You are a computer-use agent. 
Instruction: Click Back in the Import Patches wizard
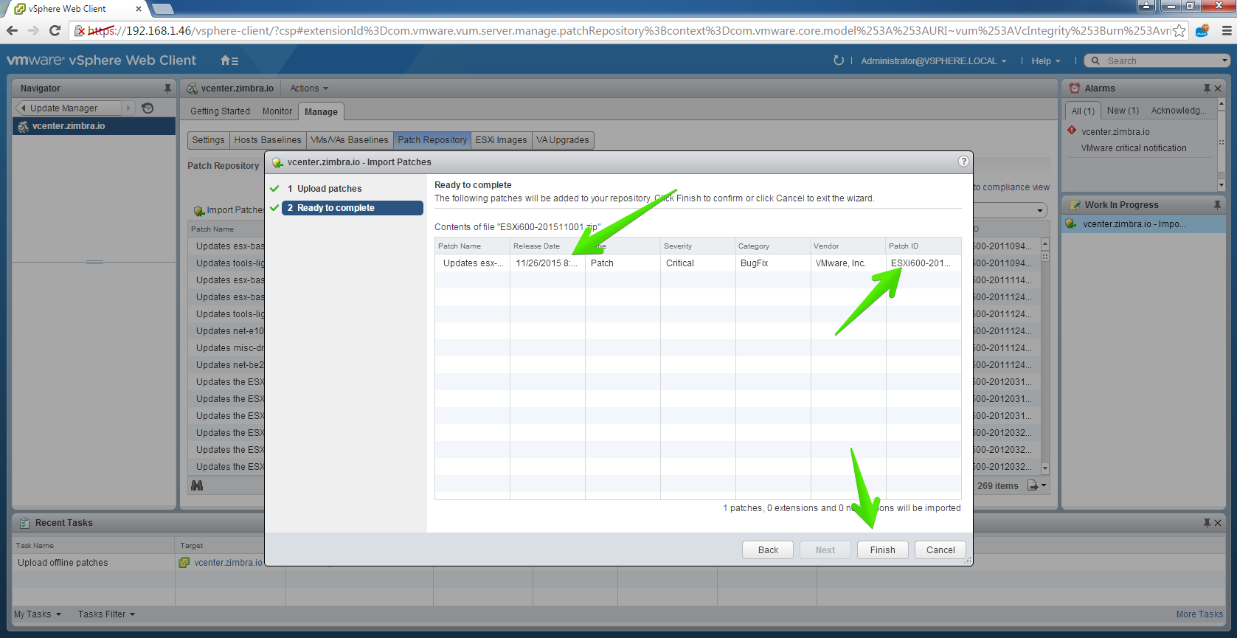(768, 550)
